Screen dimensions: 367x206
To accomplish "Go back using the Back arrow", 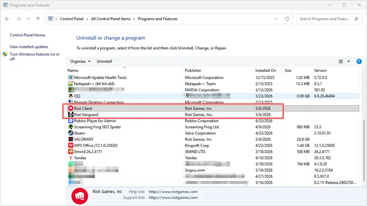I will pos(7,19).
